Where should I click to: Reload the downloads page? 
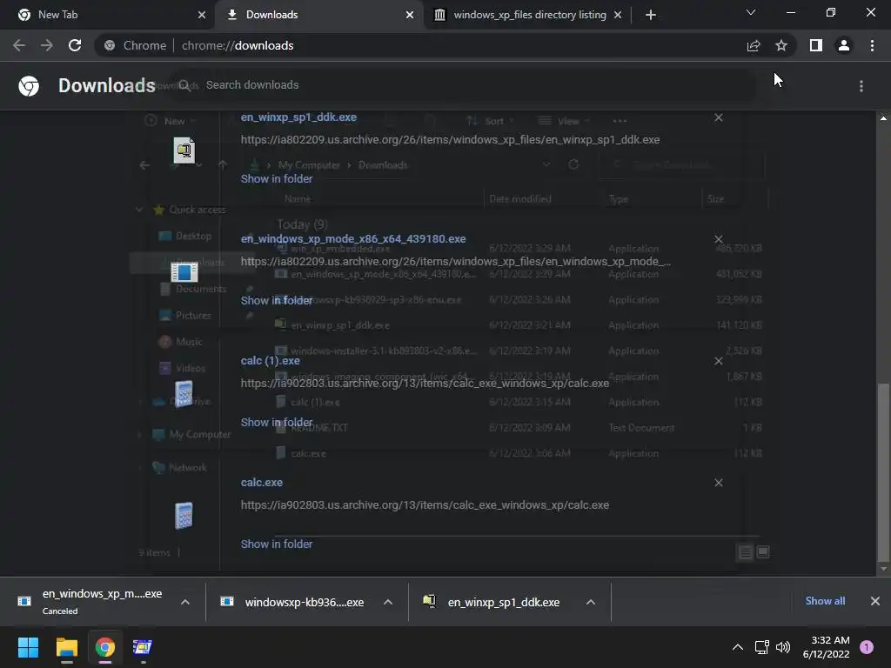[75, 45]
